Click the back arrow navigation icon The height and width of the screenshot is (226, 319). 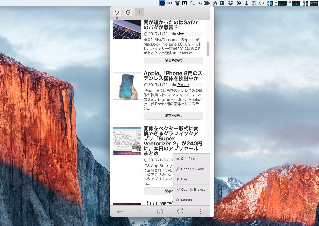pos(120,212)
